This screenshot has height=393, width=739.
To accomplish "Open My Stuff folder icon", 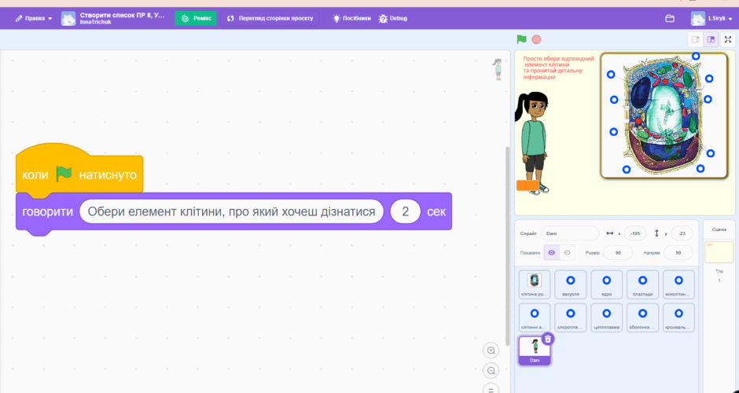I will click(670, 18).
